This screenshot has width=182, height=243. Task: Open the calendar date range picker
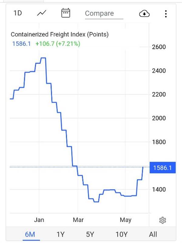(66, 13)
